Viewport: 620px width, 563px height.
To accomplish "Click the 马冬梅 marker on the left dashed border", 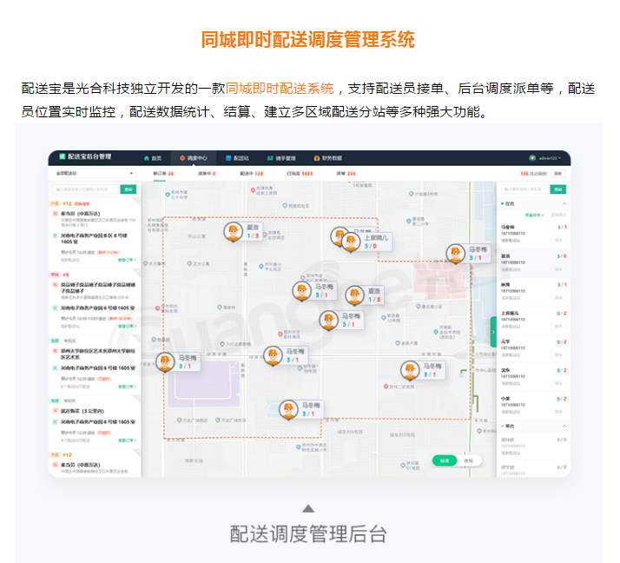I will [x=177, y=362].
